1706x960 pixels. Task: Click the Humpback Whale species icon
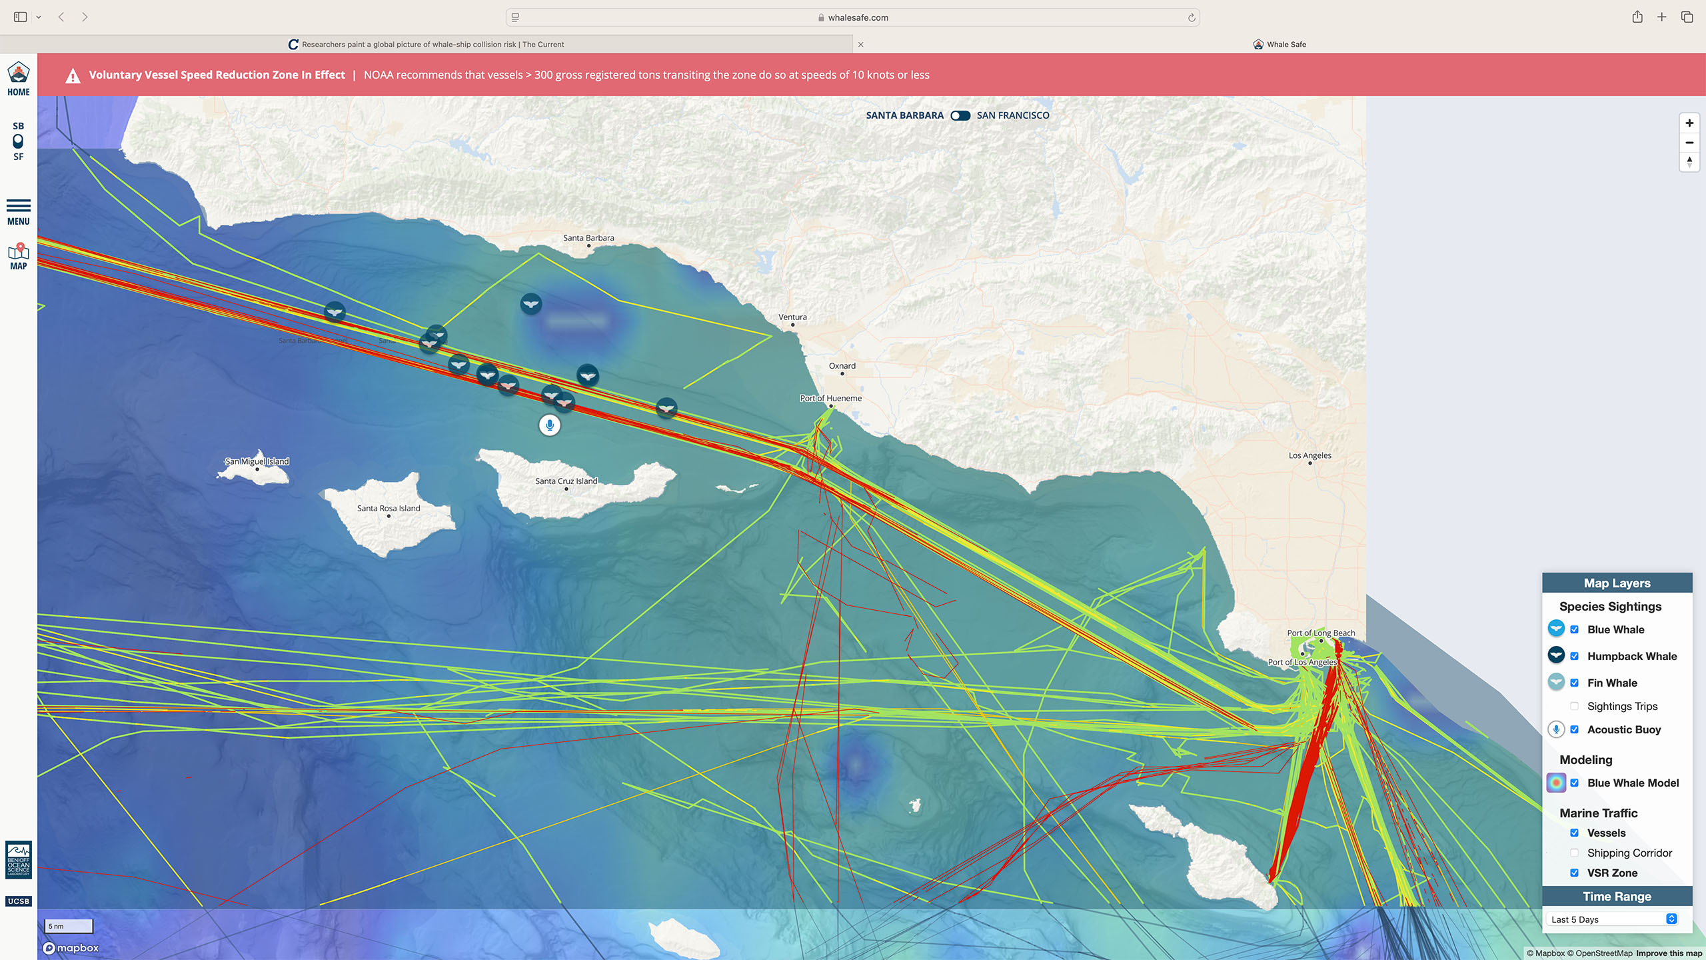tap(1557, 655)
